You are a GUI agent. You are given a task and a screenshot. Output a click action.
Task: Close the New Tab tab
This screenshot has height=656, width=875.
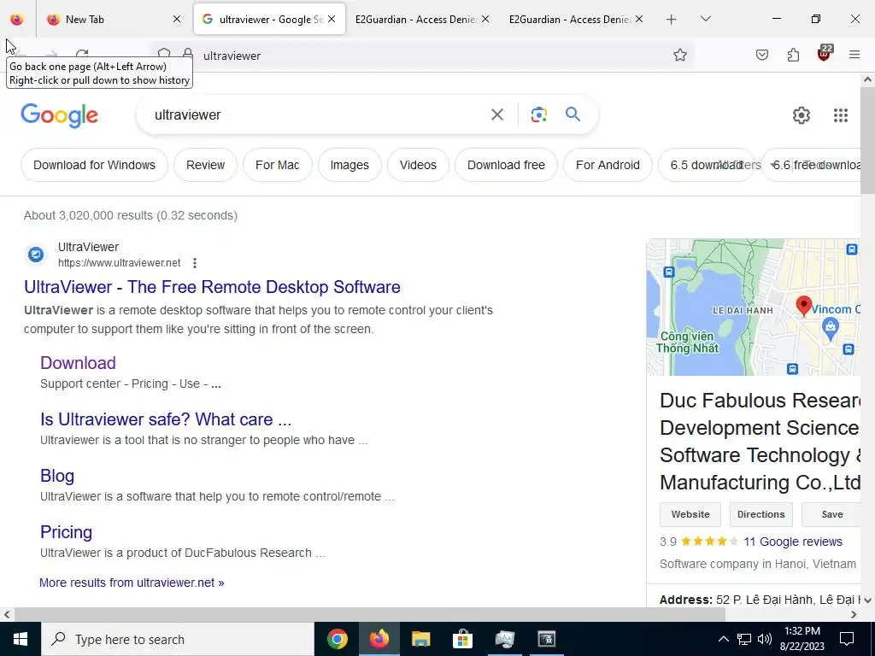(177, 19)
